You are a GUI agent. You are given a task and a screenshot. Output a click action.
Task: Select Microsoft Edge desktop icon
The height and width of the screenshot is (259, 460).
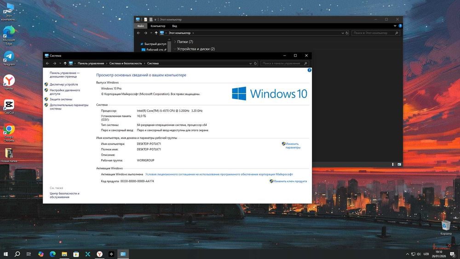9,35
